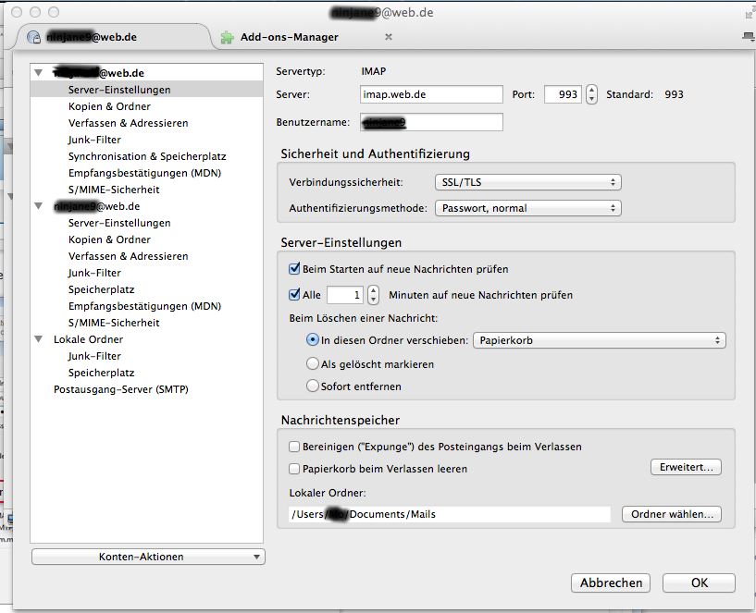Click the Add-ons-Manager puzzle piece icon
The image size is (756, 613).
coord(227,38)
